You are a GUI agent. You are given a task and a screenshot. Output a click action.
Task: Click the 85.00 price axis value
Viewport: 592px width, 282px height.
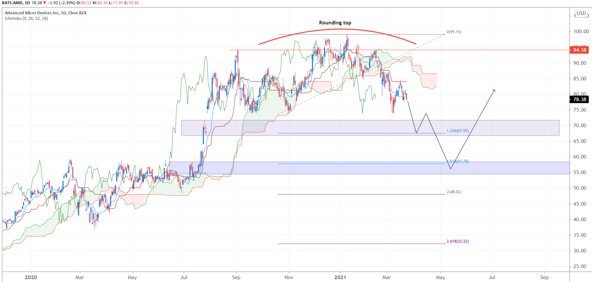coord(580,79)
